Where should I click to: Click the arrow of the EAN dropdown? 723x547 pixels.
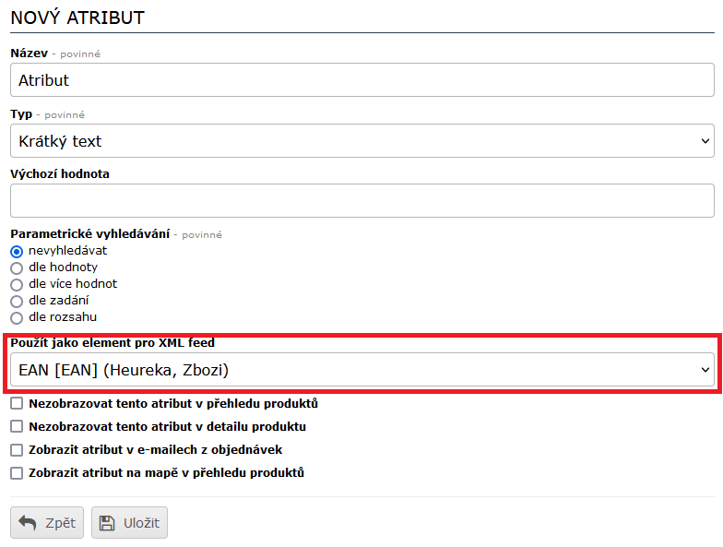click(x=705, y=370)
